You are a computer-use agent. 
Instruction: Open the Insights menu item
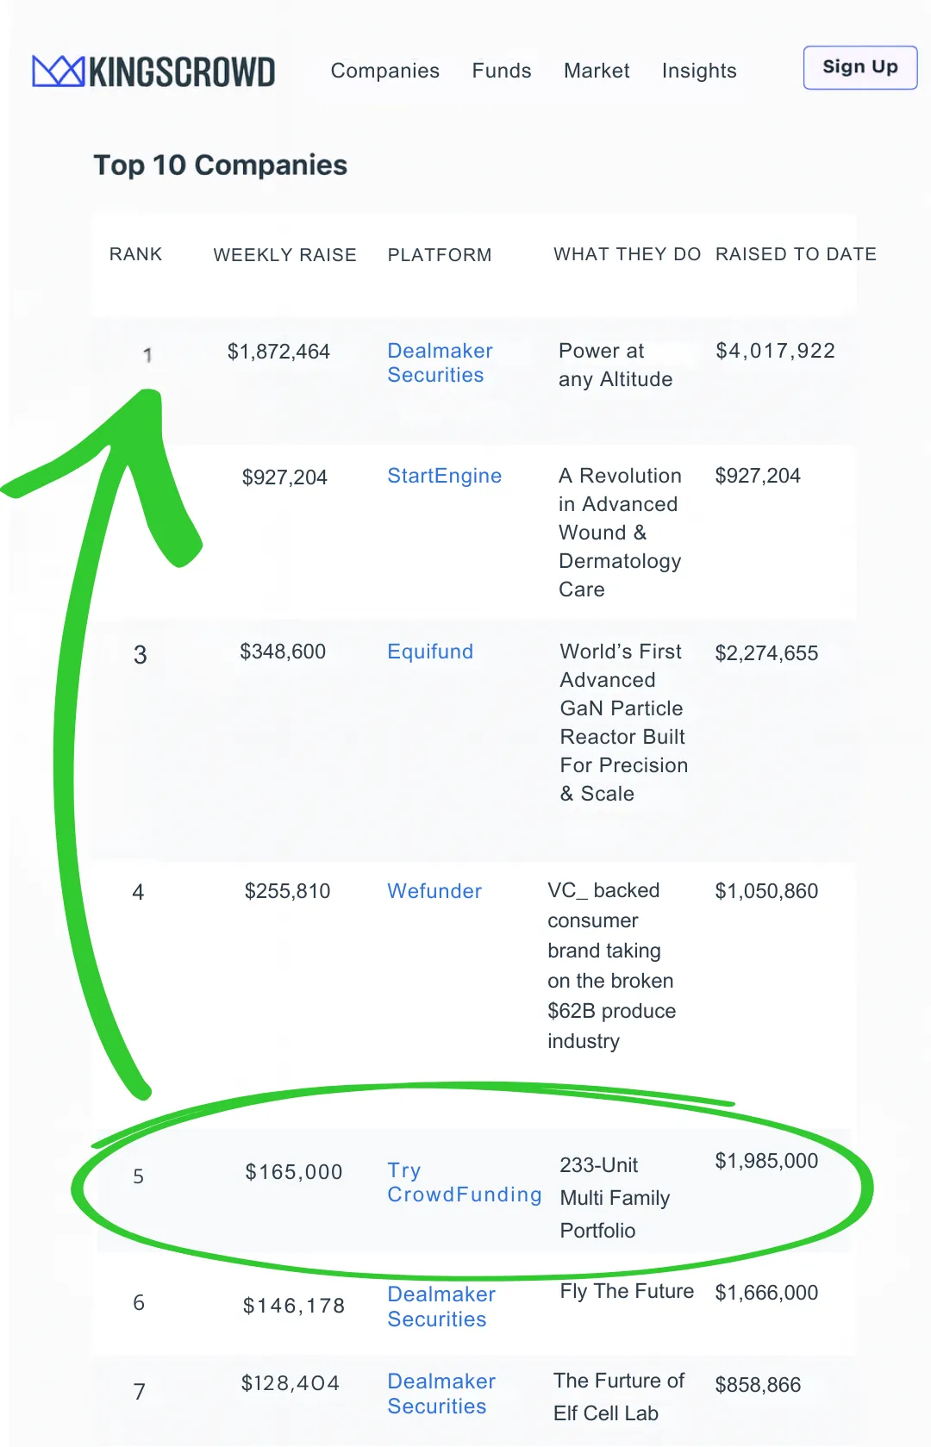click(698, 71)
